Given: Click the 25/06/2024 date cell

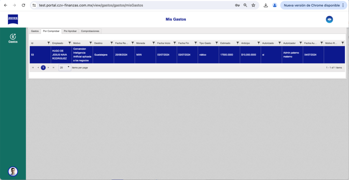Looking at the screenshot, I should click(124, 55).
